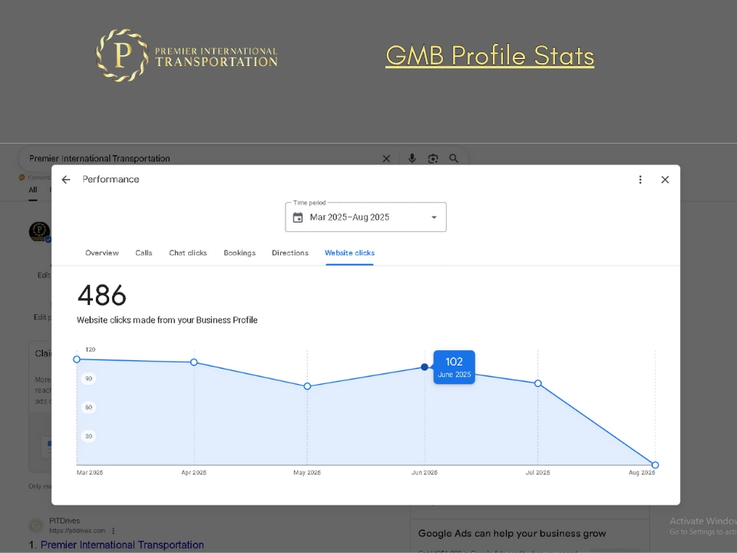Open search by image camera icon
Image resolution: width=737 pixels, height=553 pixels.
tap(433, 158)
